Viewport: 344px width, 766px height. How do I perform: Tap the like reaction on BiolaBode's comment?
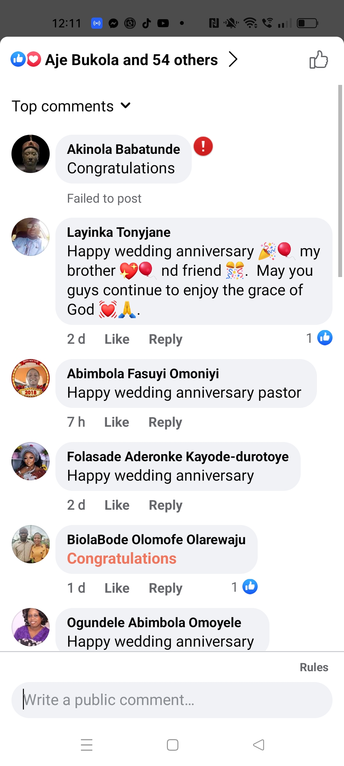tap(250, 587)
